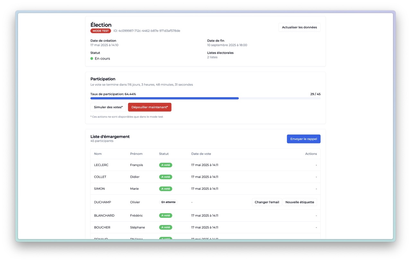
Task: Click the green En cours status dot
Action: pyautogui.click(x=92, y=58)
